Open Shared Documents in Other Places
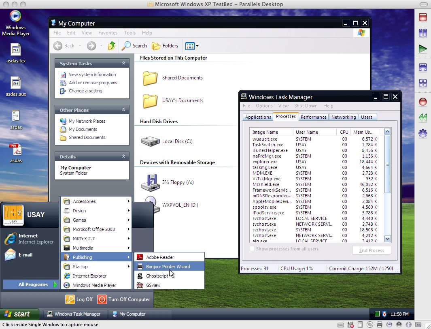This screenshot has width=431, height=329. 87,137
